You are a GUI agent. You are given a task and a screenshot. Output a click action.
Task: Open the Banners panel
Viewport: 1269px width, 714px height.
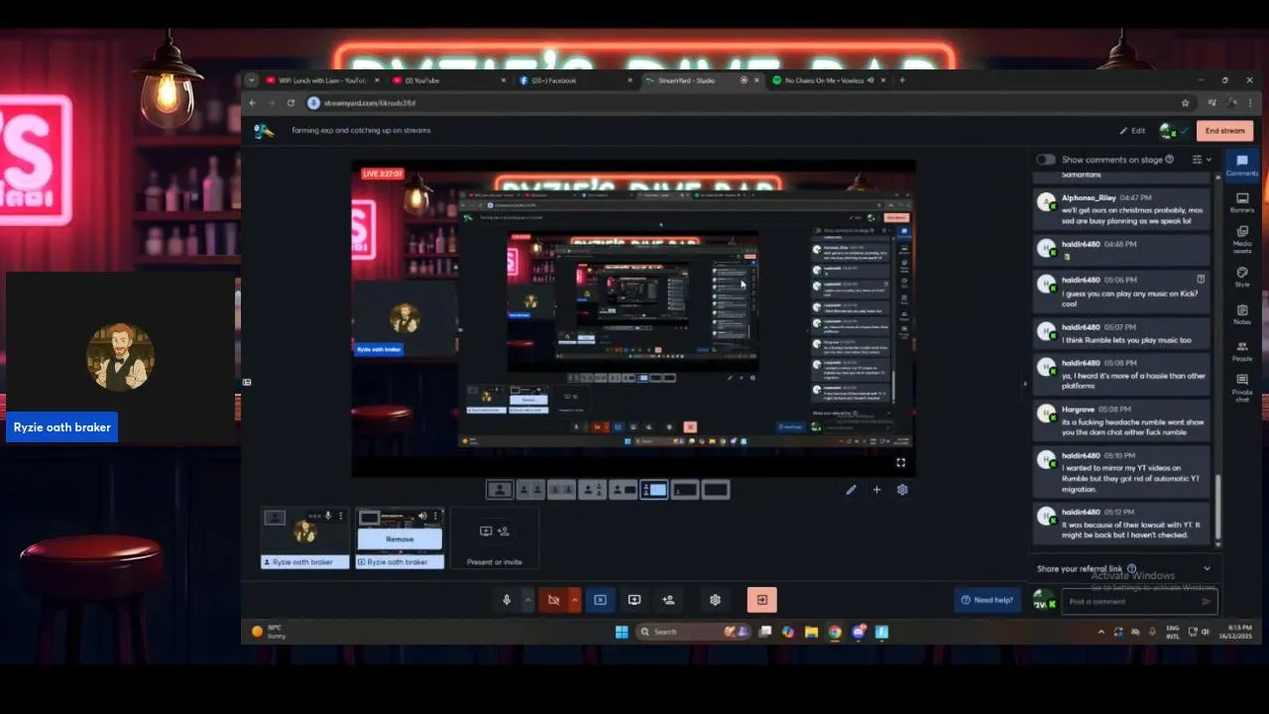point(1242,203)
